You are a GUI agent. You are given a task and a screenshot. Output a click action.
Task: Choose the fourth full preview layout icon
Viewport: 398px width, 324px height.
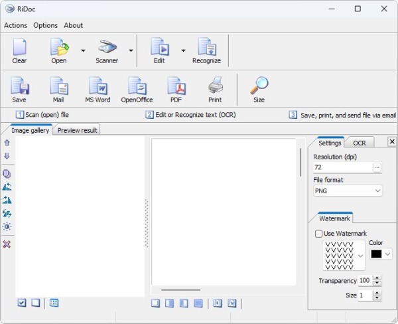(198, 303)
